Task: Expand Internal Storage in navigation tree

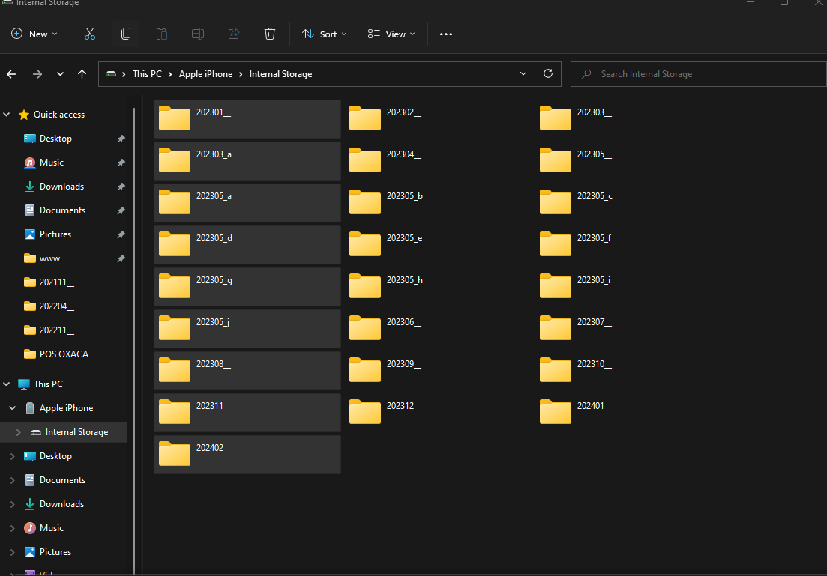Action: [x=18, y=432]
